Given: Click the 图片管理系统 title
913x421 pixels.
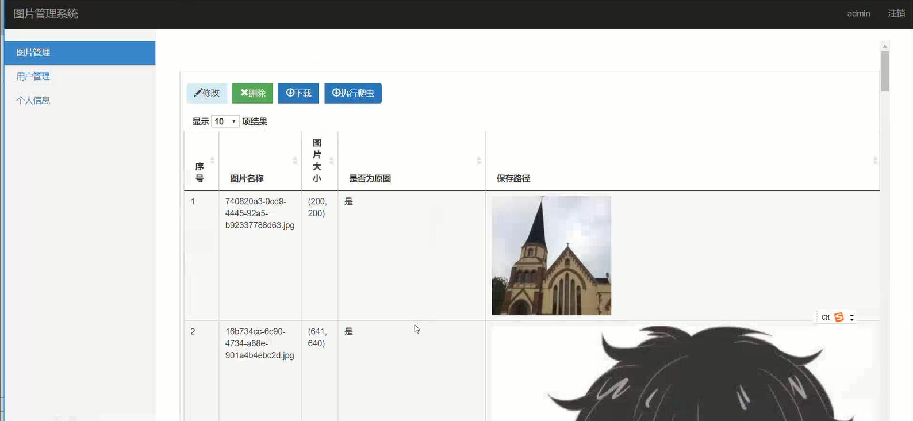Looking at the screenshot, I should pos(45,14).
